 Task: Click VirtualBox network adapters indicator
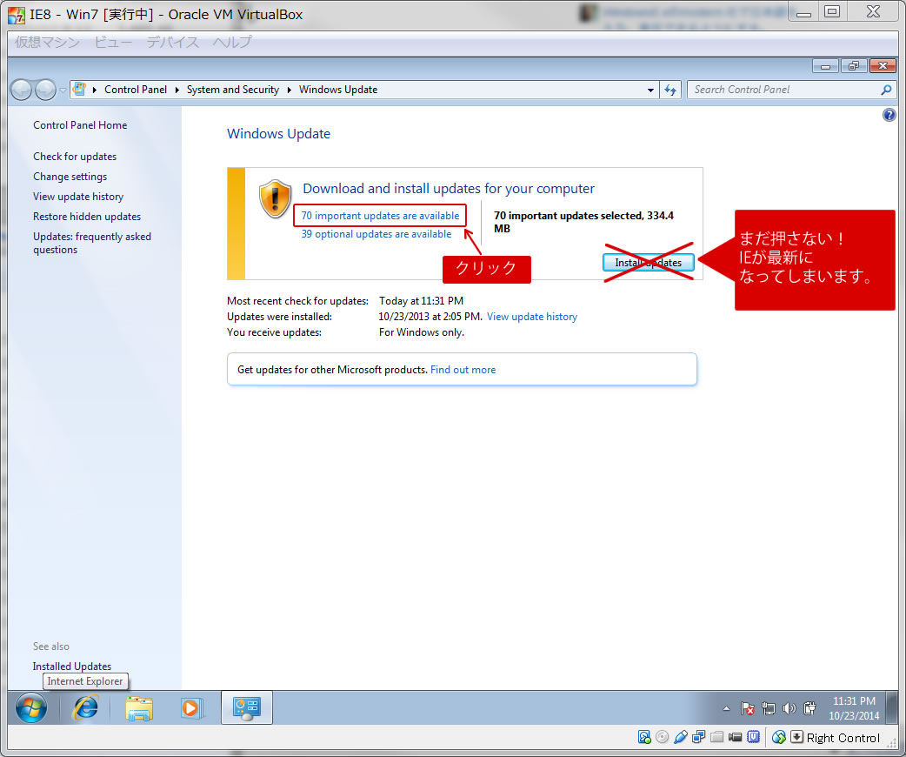click(x=698, y=737)
